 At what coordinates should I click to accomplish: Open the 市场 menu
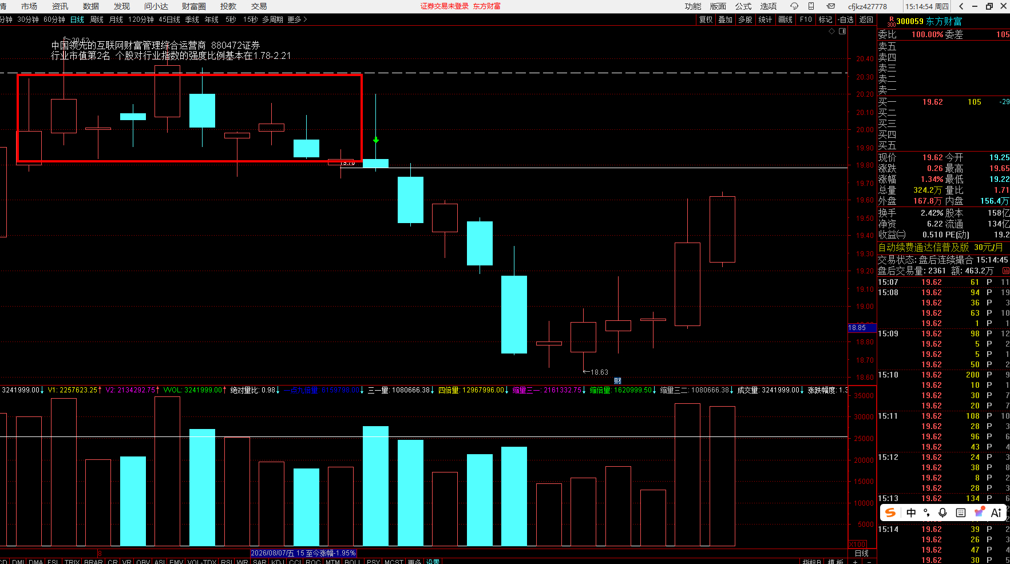pos(29,6)
